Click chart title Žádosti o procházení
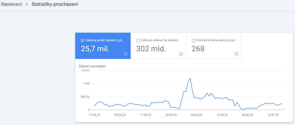The width and height of the screenshot is (295, 125). (92, 66)
